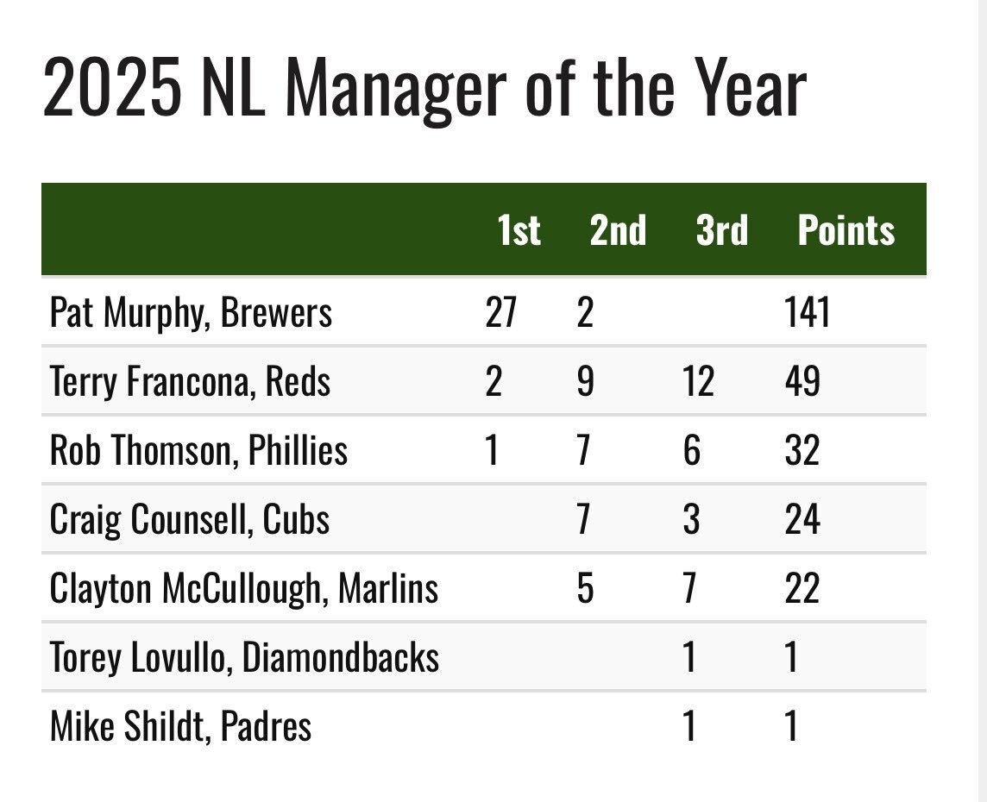The height and width of the screenshot is (802, 987).
Task: Click Craig Counsell's 24 points value
Action: [802, 519]
